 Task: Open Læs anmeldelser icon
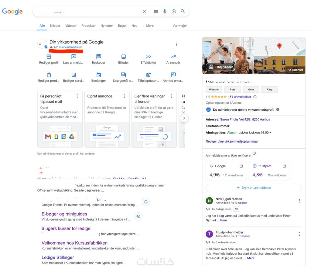[x=73, y=57]
